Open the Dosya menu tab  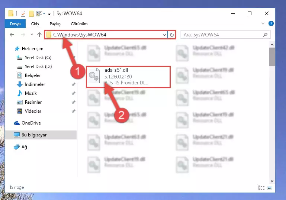coord(15,24)
